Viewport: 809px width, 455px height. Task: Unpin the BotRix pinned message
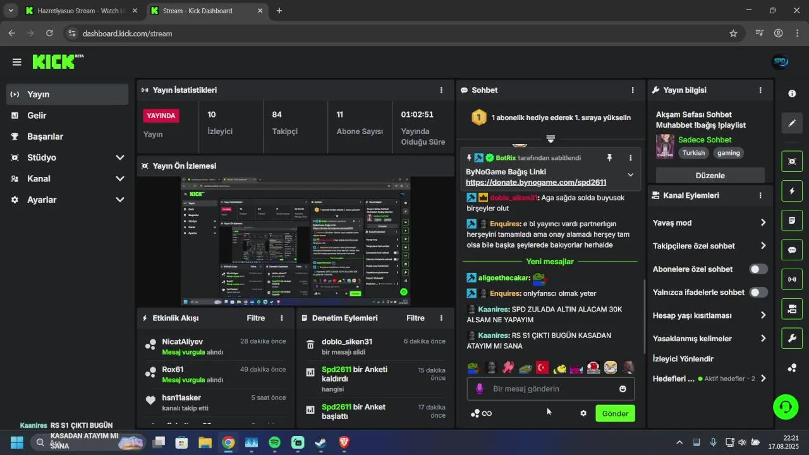coord(609,157)
